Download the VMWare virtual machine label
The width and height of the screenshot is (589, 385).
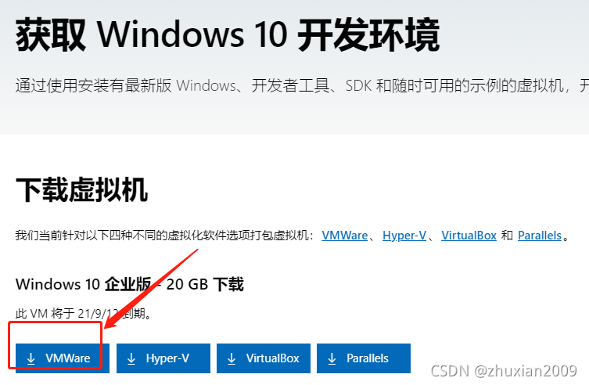67,358
